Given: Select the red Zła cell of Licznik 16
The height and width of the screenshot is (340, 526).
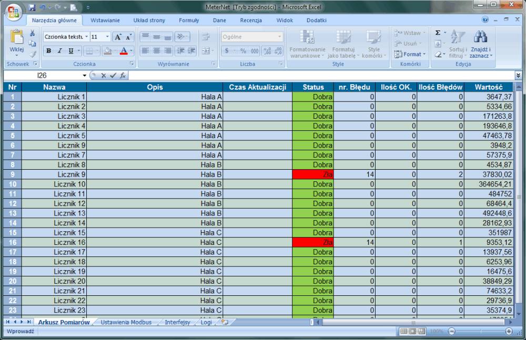Looking at the screenshot, I should point(312,242).
